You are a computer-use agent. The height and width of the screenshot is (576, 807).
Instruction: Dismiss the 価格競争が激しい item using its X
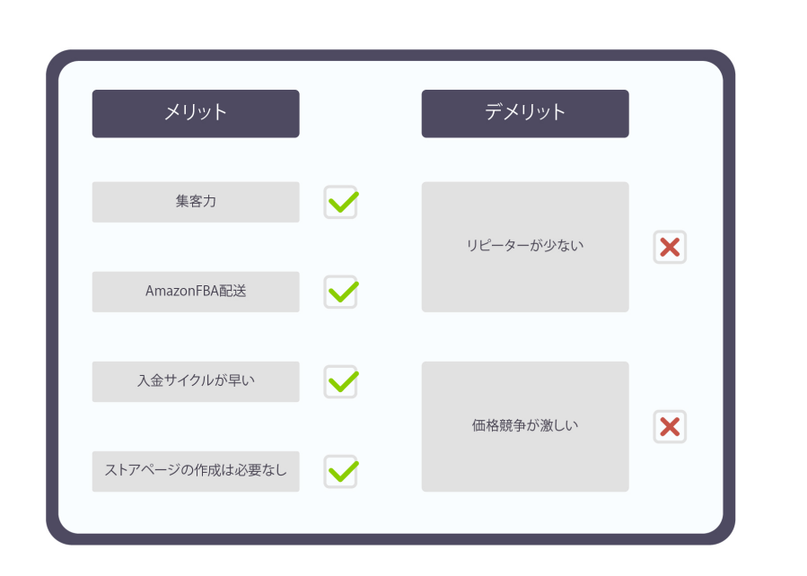tap(670, 426)
